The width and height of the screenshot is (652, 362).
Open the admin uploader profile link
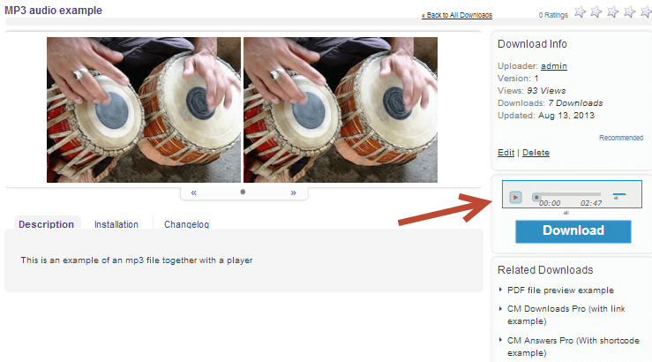tap(554, 65)
